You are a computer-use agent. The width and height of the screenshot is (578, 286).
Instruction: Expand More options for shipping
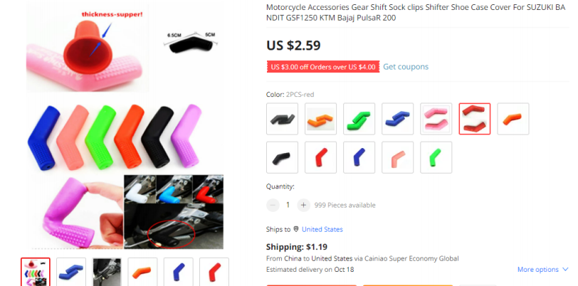(x=542, y=270)
